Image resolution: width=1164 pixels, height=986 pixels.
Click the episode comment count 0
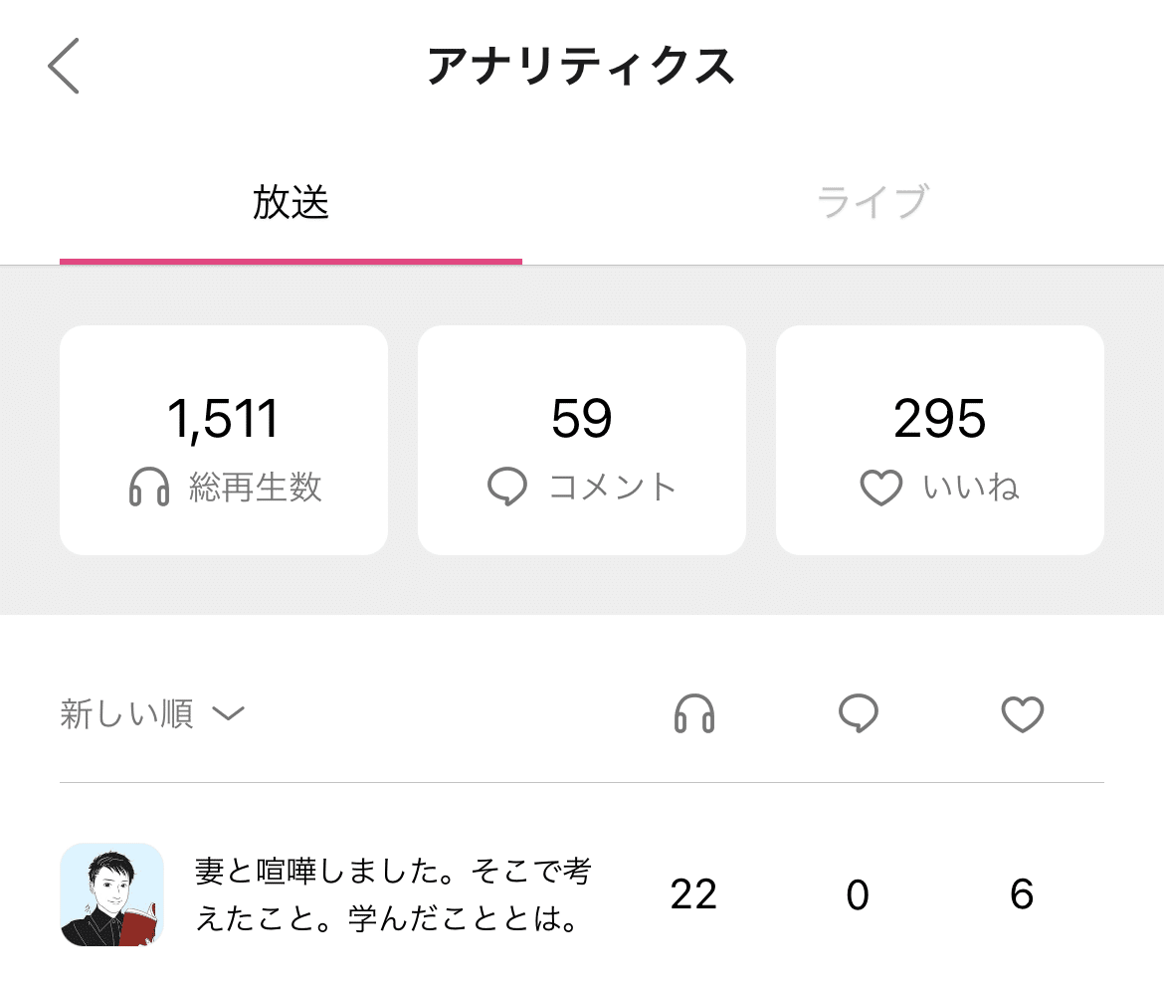(x=858, y=895)
